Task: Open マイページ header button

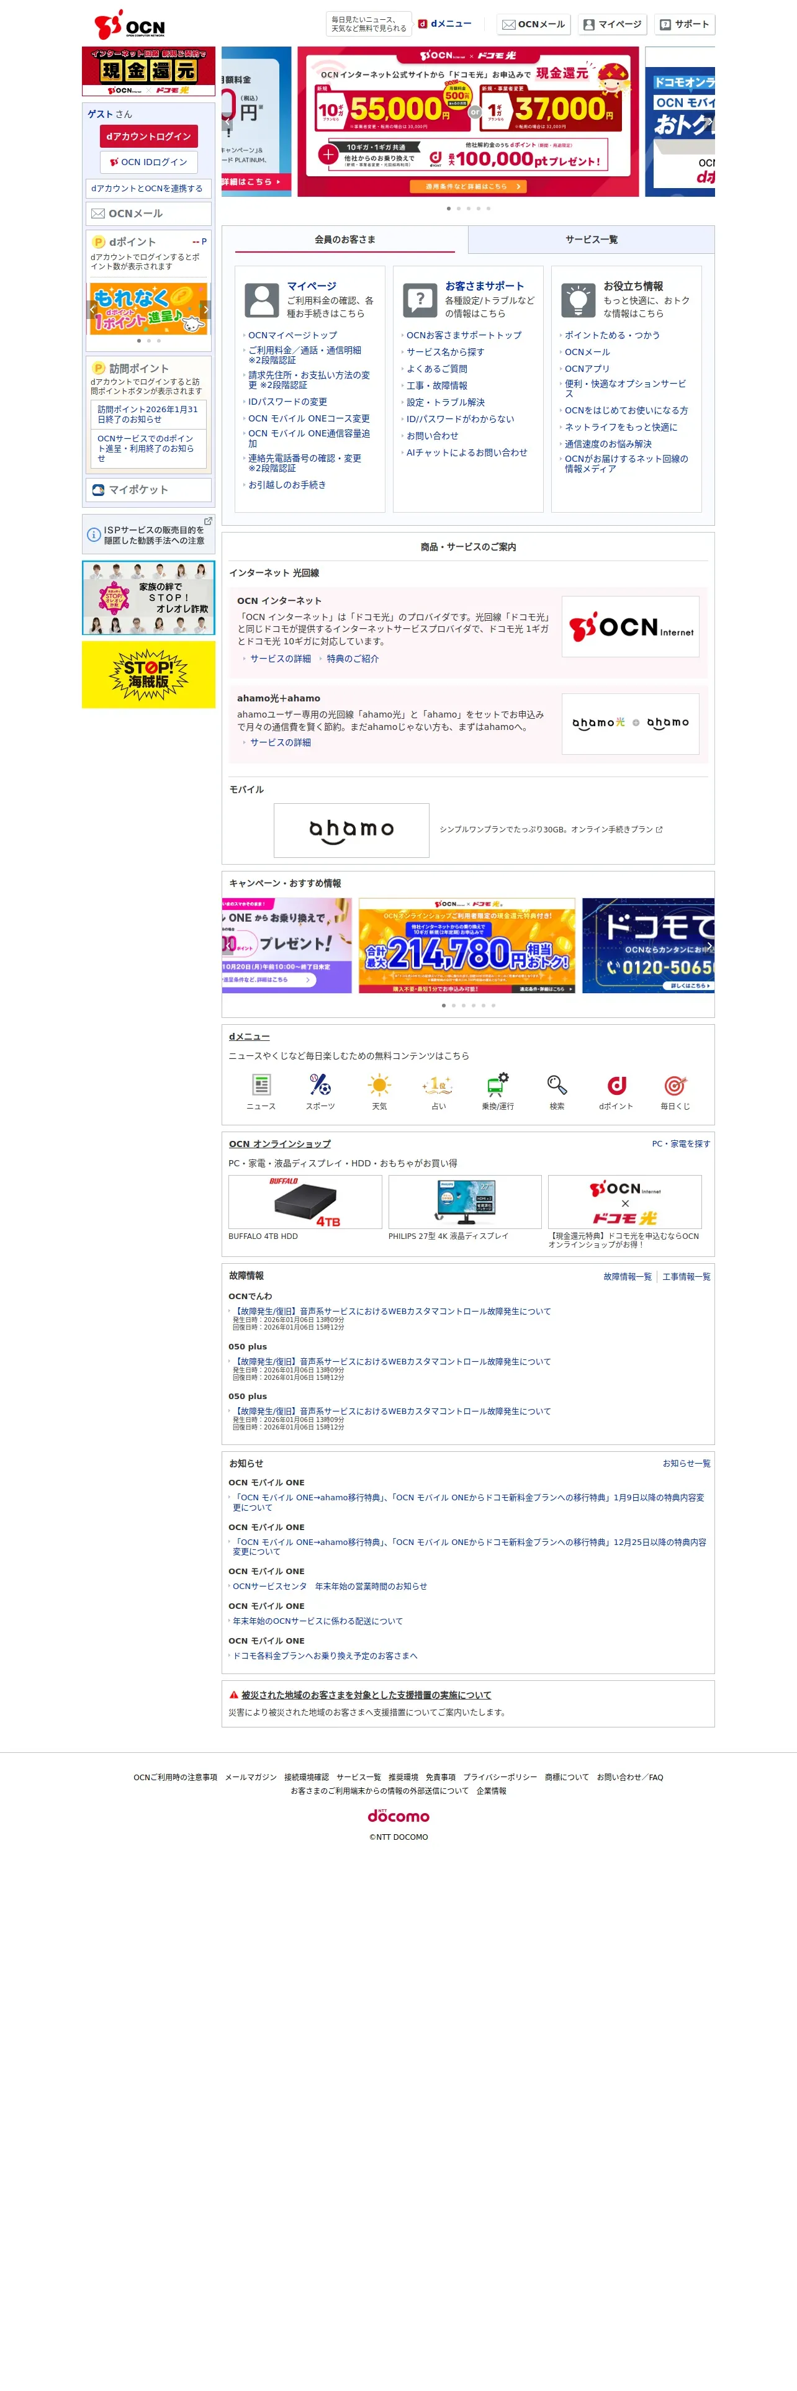Action: (611, 24)
